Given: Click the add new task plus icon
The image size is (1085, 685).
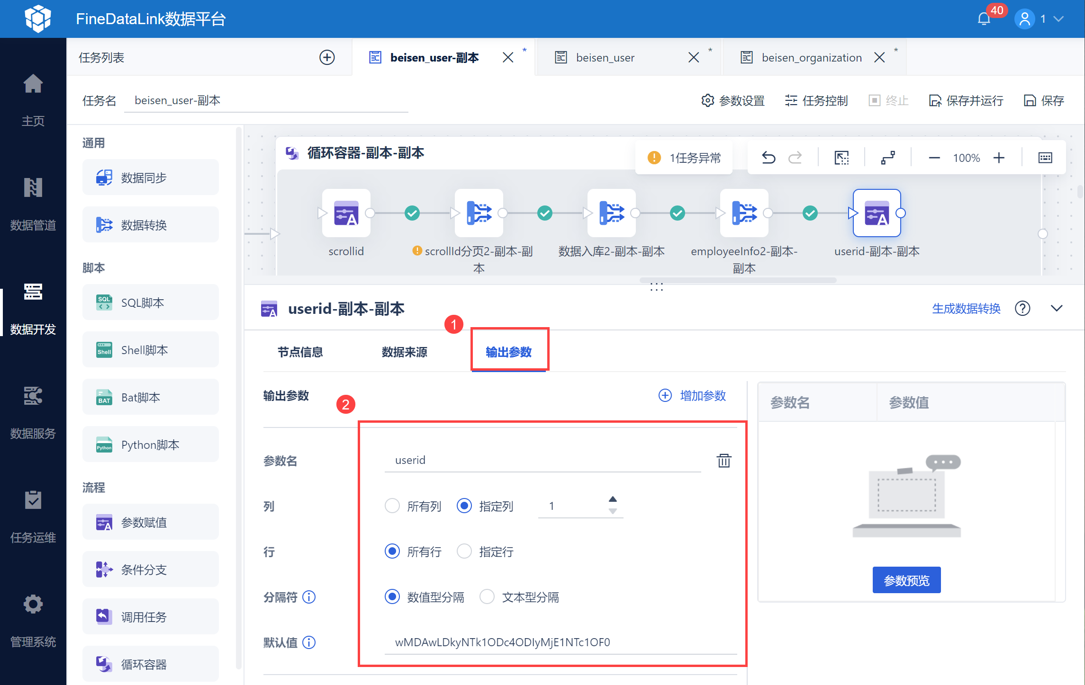Looking at the screenshot, I should pyautogui.click(x=327, y=57).
